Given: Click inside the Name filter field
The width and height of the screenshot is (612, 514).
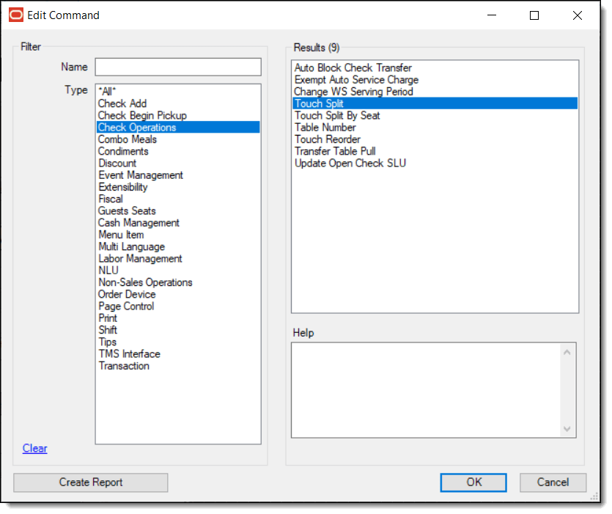Looking at the screenshot, I should 180,67.
